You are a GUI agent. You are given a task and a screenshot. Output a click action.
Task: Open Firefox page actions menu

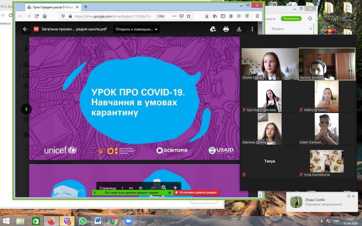coord(174,16)
